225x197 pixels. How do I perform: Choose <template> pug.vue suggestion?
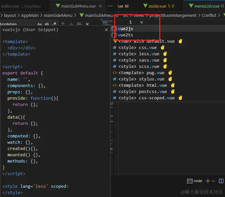[168, 73]
